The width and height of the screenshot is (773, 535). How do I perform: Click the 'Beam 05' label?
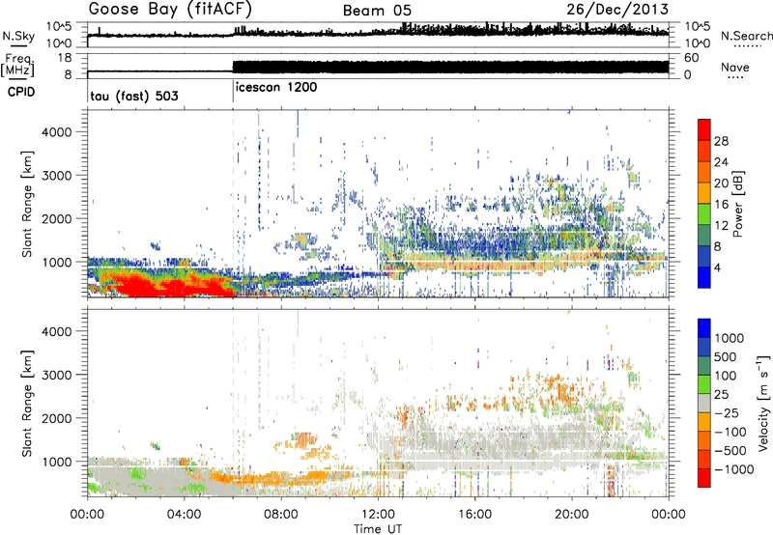[x=377, y=11]
